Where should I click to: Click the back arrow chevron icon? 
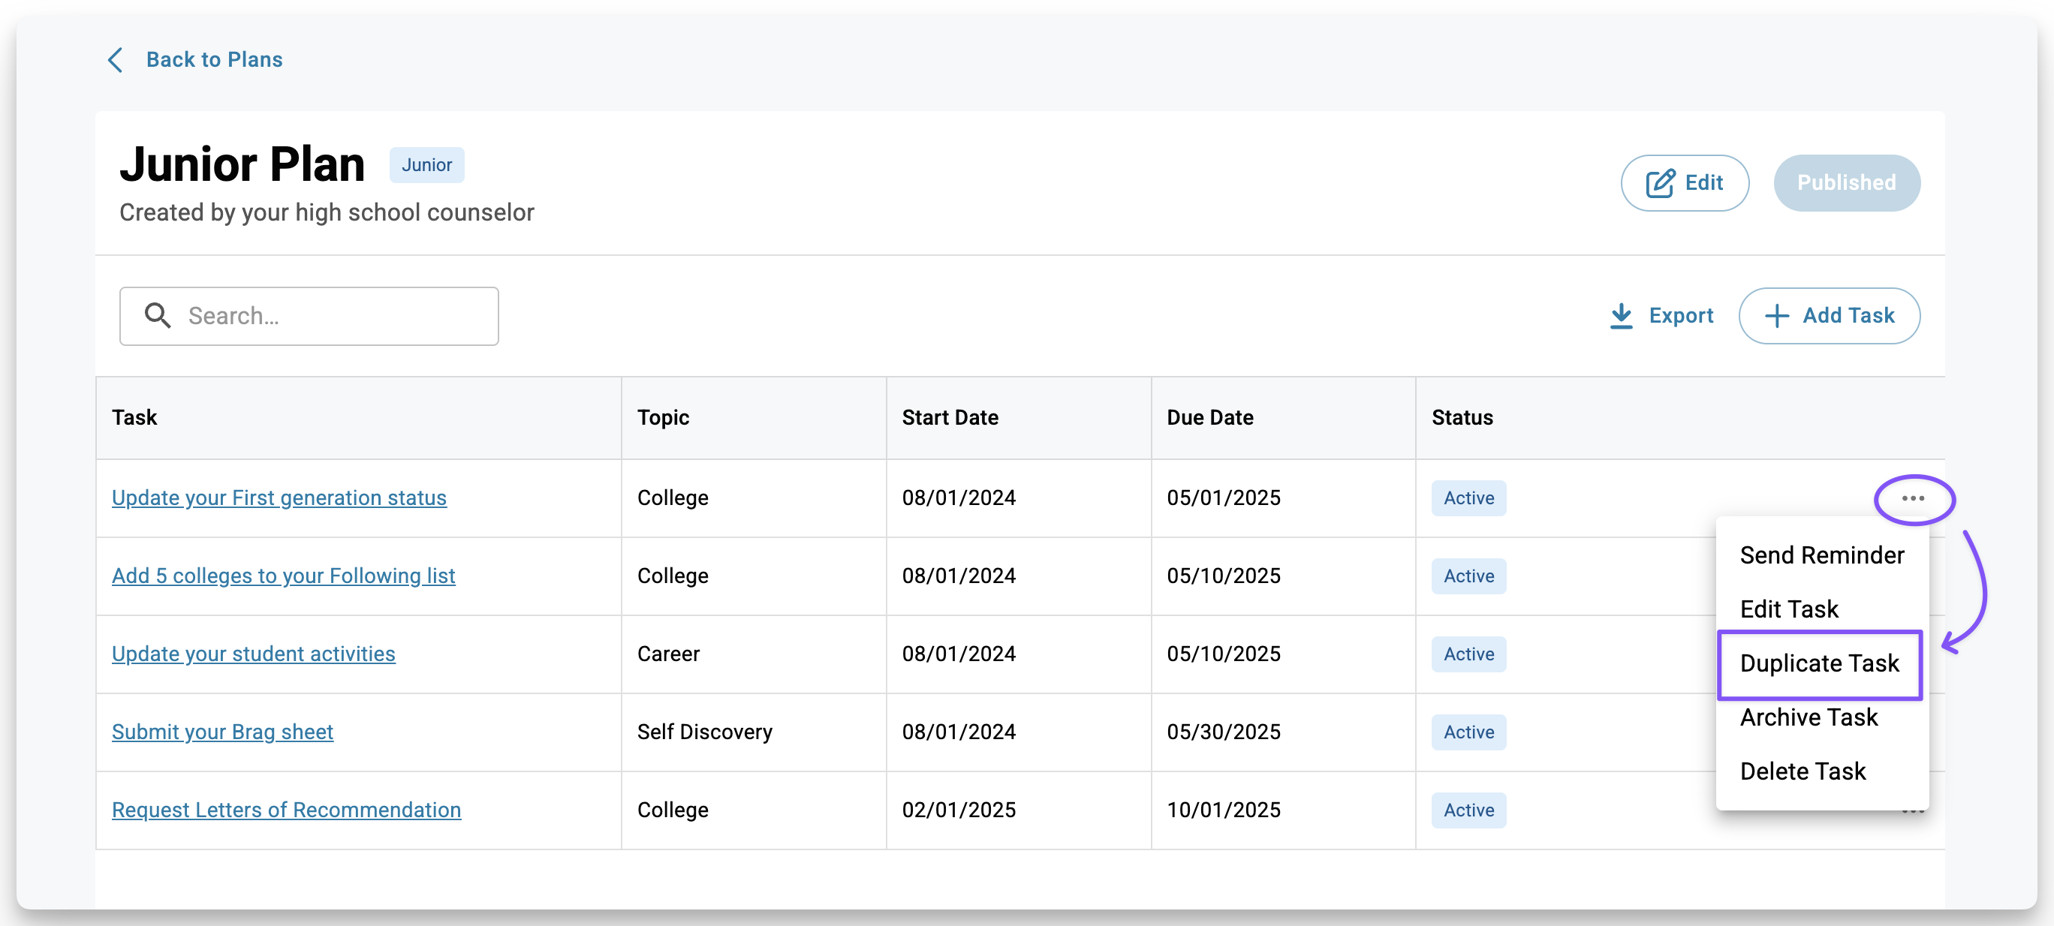pos(116,60)
